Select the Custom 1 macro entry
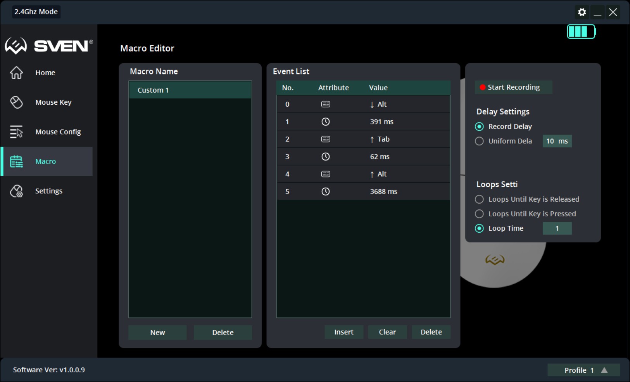The height and width of the screenshot is (382, 630). [190, 90]
